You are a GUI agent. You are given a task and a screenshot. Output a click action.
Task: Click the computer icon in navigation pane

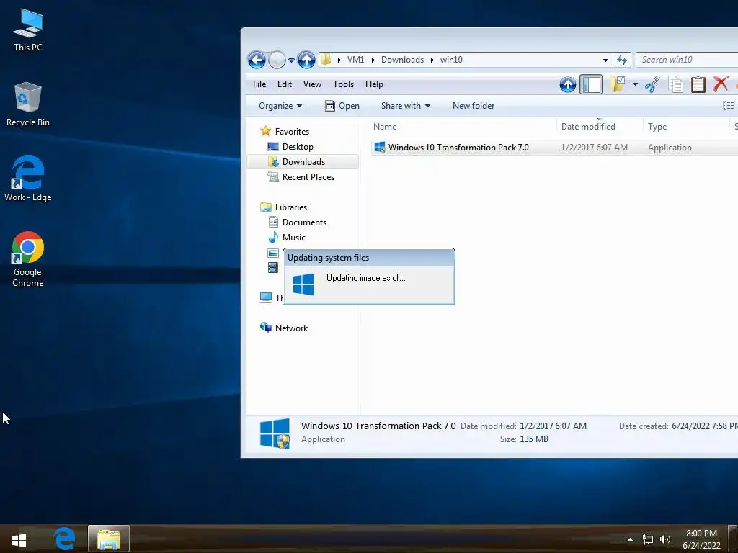tap(266, 297)
